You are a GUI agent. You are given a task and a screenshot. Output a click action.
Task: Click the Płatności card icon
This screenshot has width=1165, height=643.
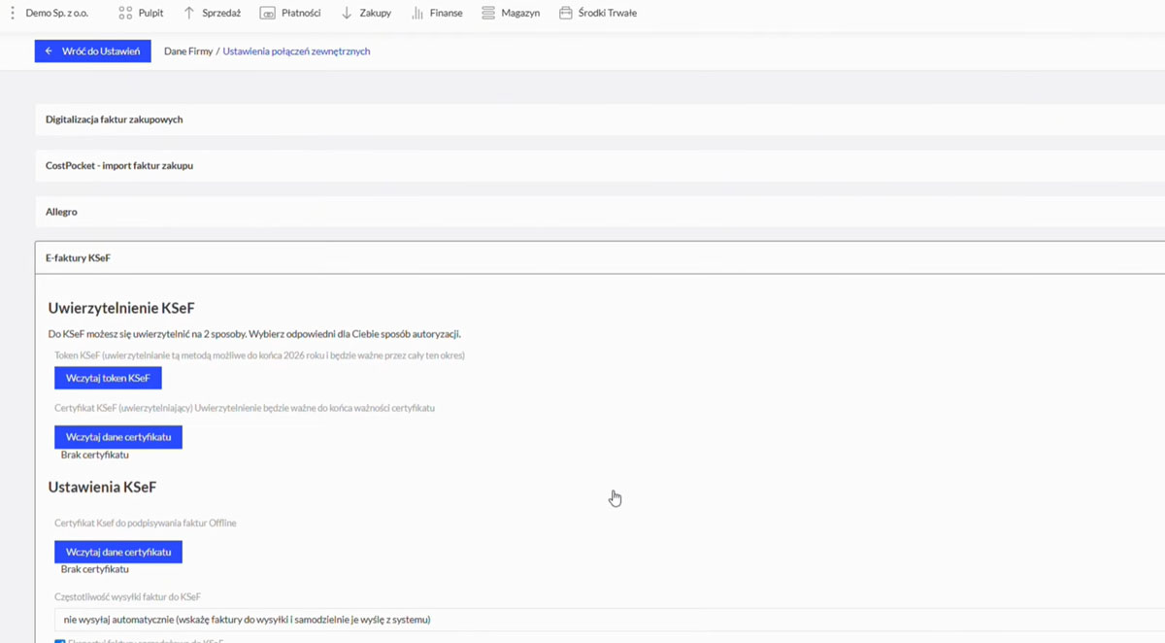[267, 14]
